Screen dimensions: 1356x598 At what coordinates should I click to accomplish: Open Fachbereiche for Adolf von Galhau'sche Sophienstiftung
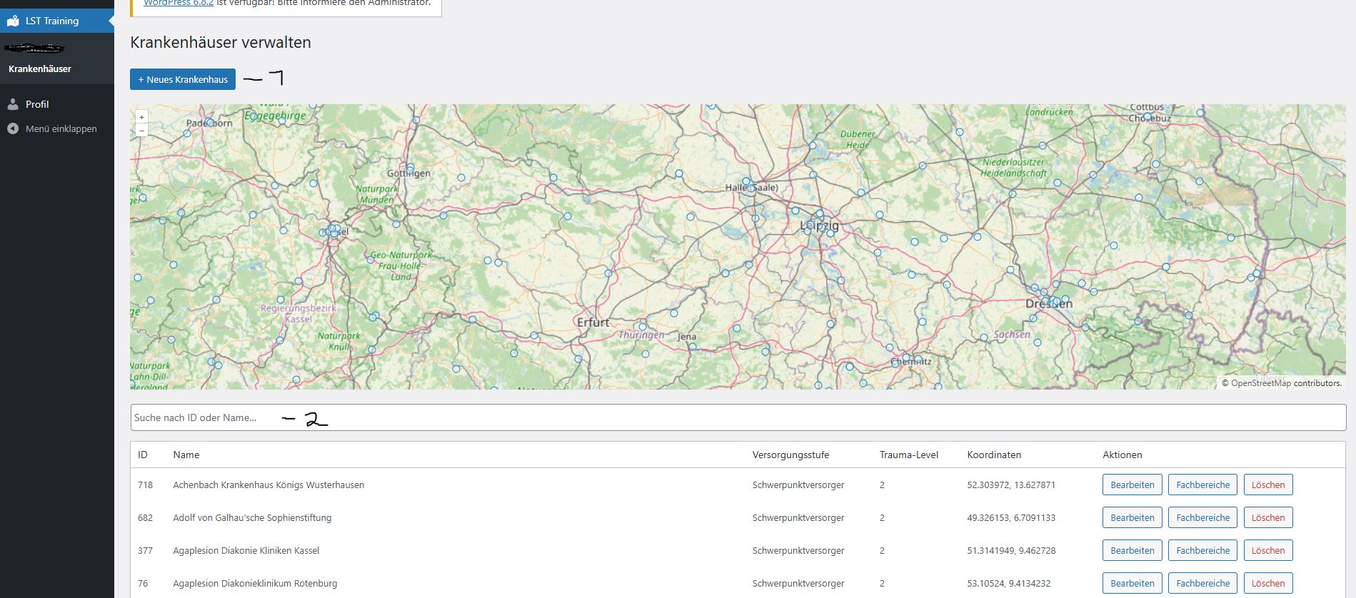coord(1203,517)
